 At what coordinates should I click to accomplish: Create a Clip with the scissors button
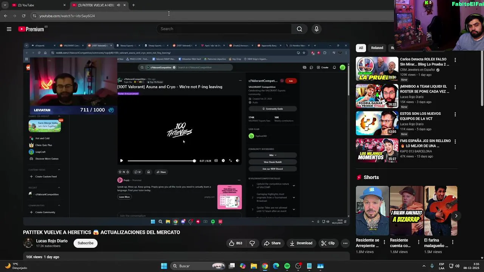[x=328, y=243]
